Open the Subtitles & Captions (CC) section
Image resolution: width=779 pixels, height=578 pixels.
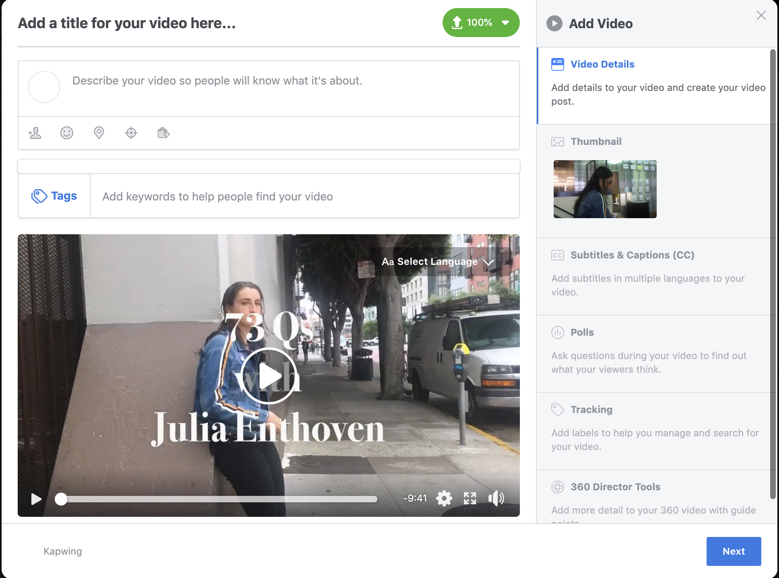[x=632, y=255]
